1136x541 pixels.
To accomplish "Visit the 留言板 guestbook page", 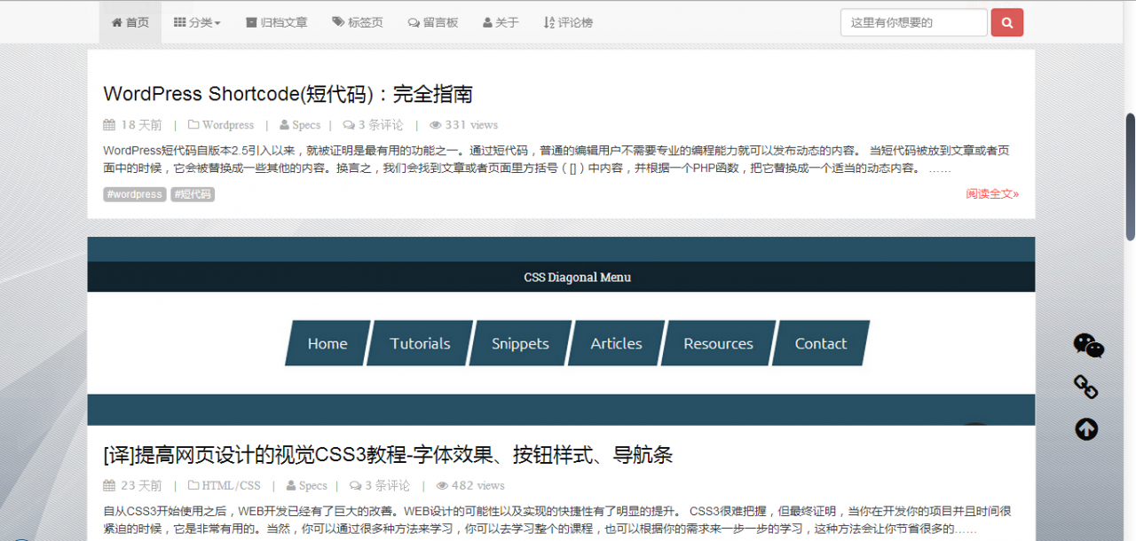I will coord(433,22).
